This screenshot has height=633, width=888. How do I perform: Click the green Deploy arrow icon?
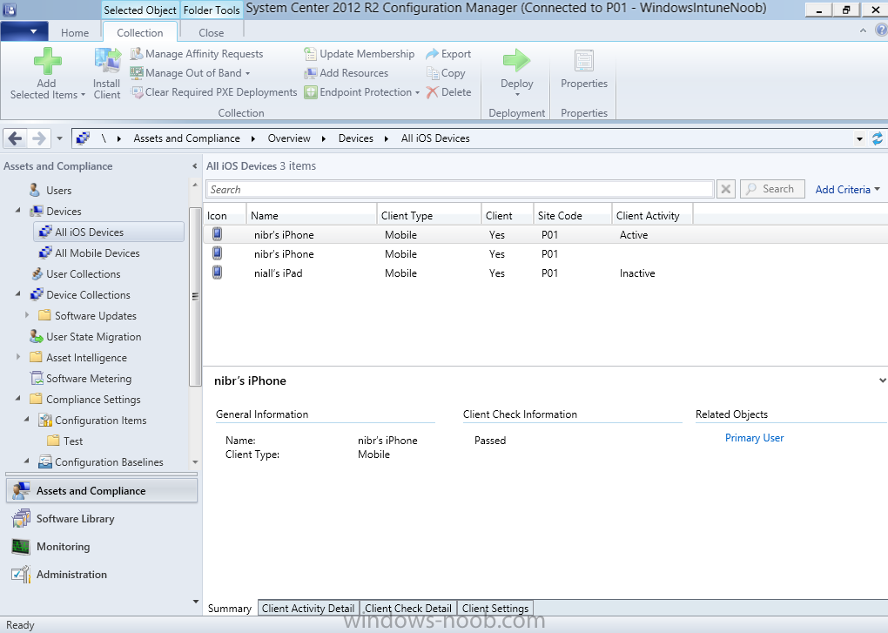(516, 61)
